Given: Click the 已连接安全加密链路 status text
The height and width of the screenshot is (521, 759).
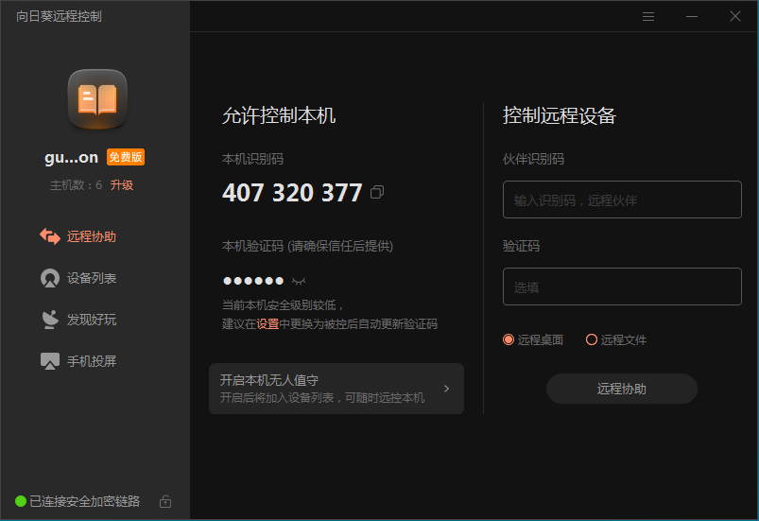Looking at the screenshot, I should coord(85,501).
